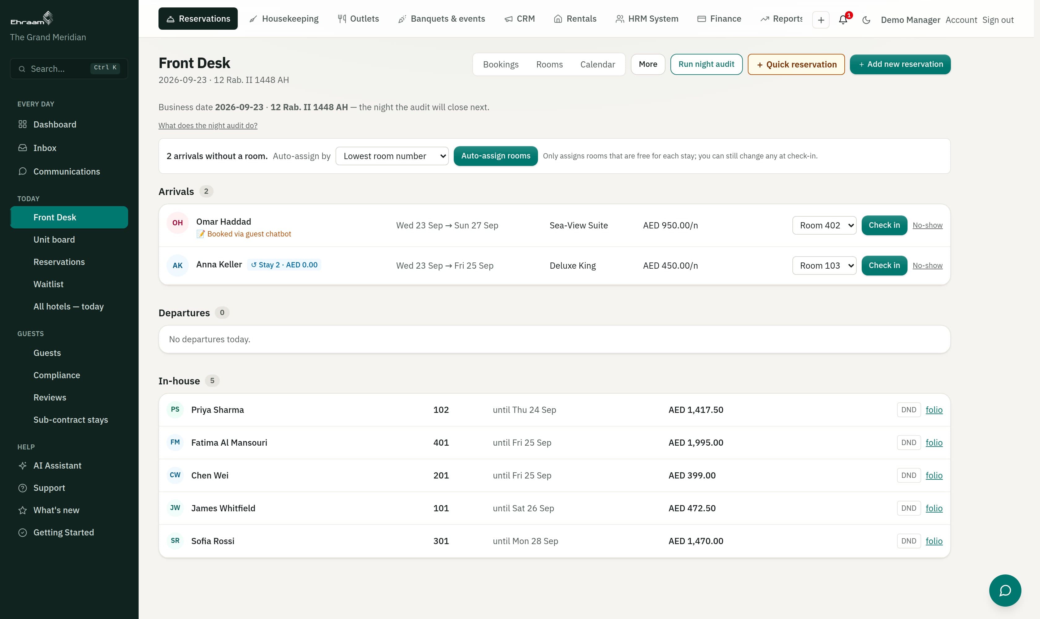Image resolution: width=1040 pixels, height=619 pixels.
Task: Toggle dark mode moon icon
Action: point(866,19)
